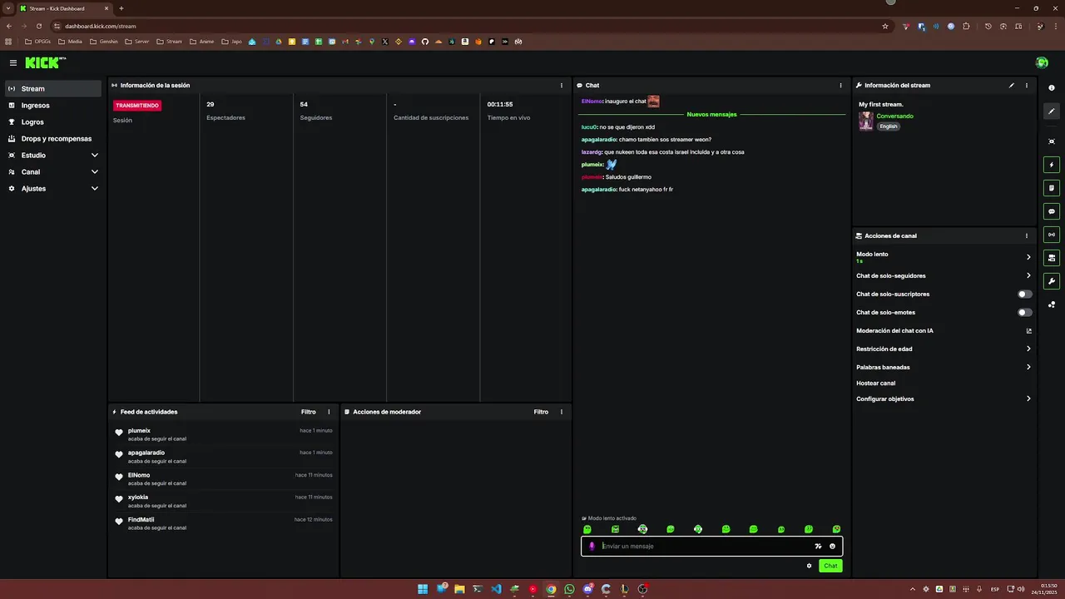
Task: Open Palabras baneadas settings
Action: point(944,367)
